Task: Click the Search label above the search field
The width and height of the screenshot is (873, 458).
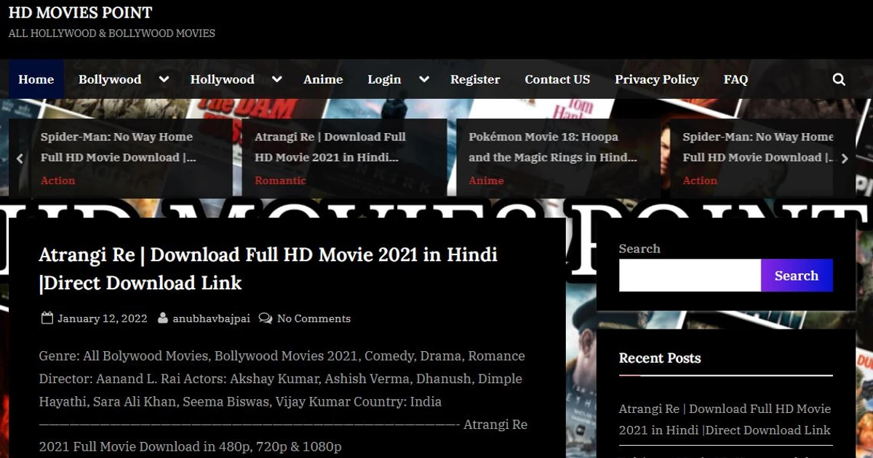Action: [x=639, y=249]
